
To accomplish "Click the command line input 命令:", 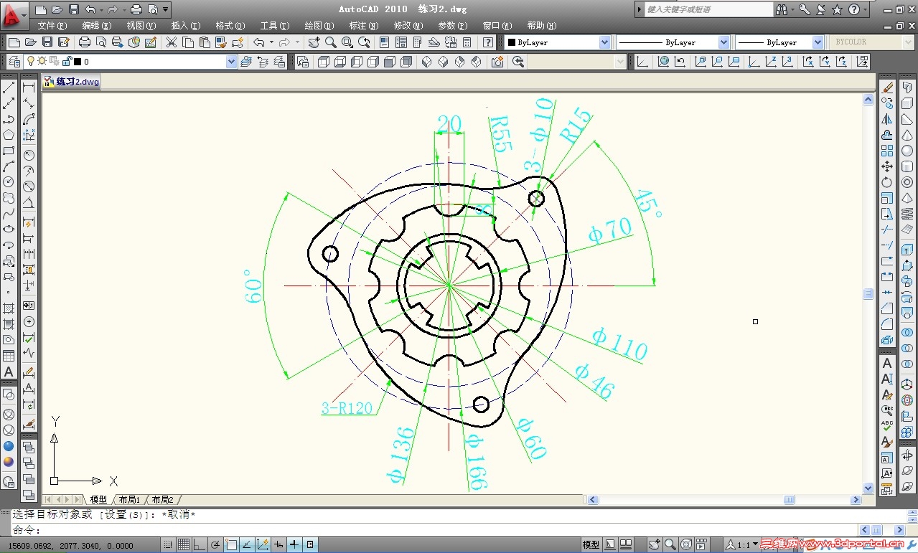I will pos(431,530).
